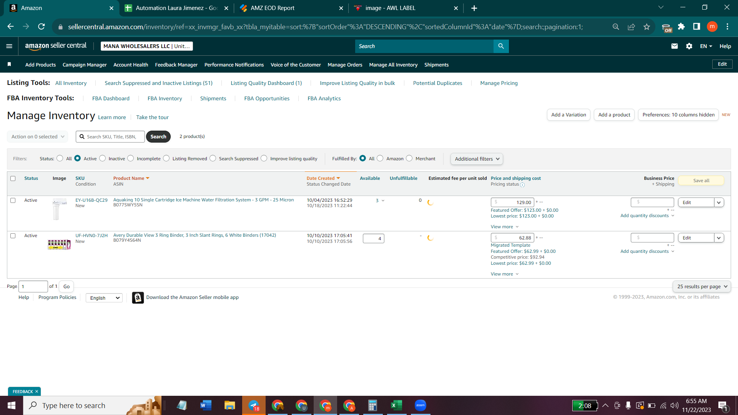The image size is (738, 415).
Task: Select the Listing Removed status filter
Action: (x=166, y=158)
